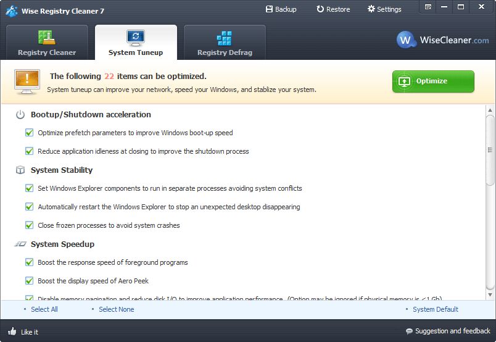Click the Backup icon in title bar
This screenshot has height=342, width=496.
click(x=269, y=9)
